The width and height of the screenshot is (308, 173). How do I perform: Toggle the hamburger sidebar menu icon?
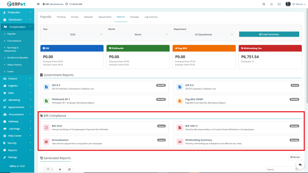38,4
